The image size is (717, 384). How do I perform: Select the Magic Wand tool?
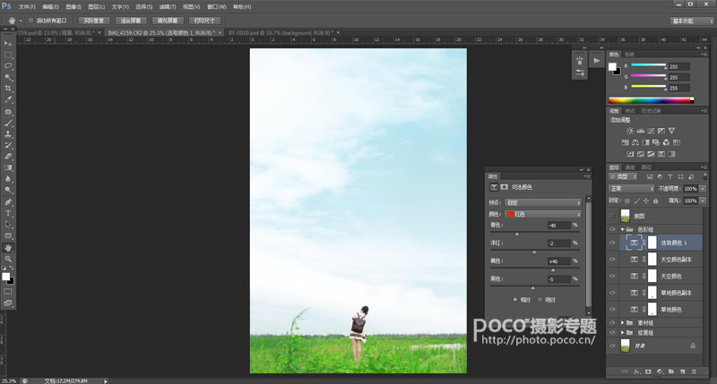coord(8,78)
